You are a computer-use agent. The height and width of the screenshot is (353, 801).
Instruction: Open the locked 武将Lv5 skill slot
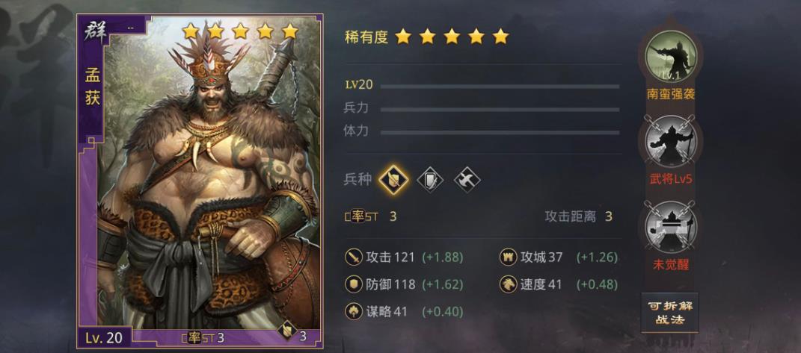(669, 140)
